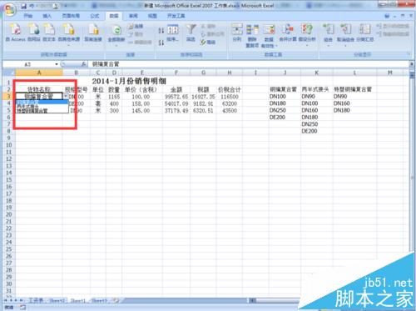Click the 单价(含税) header cell
Viewport: 416px width, 311px height.
click(x=141, y=89)
